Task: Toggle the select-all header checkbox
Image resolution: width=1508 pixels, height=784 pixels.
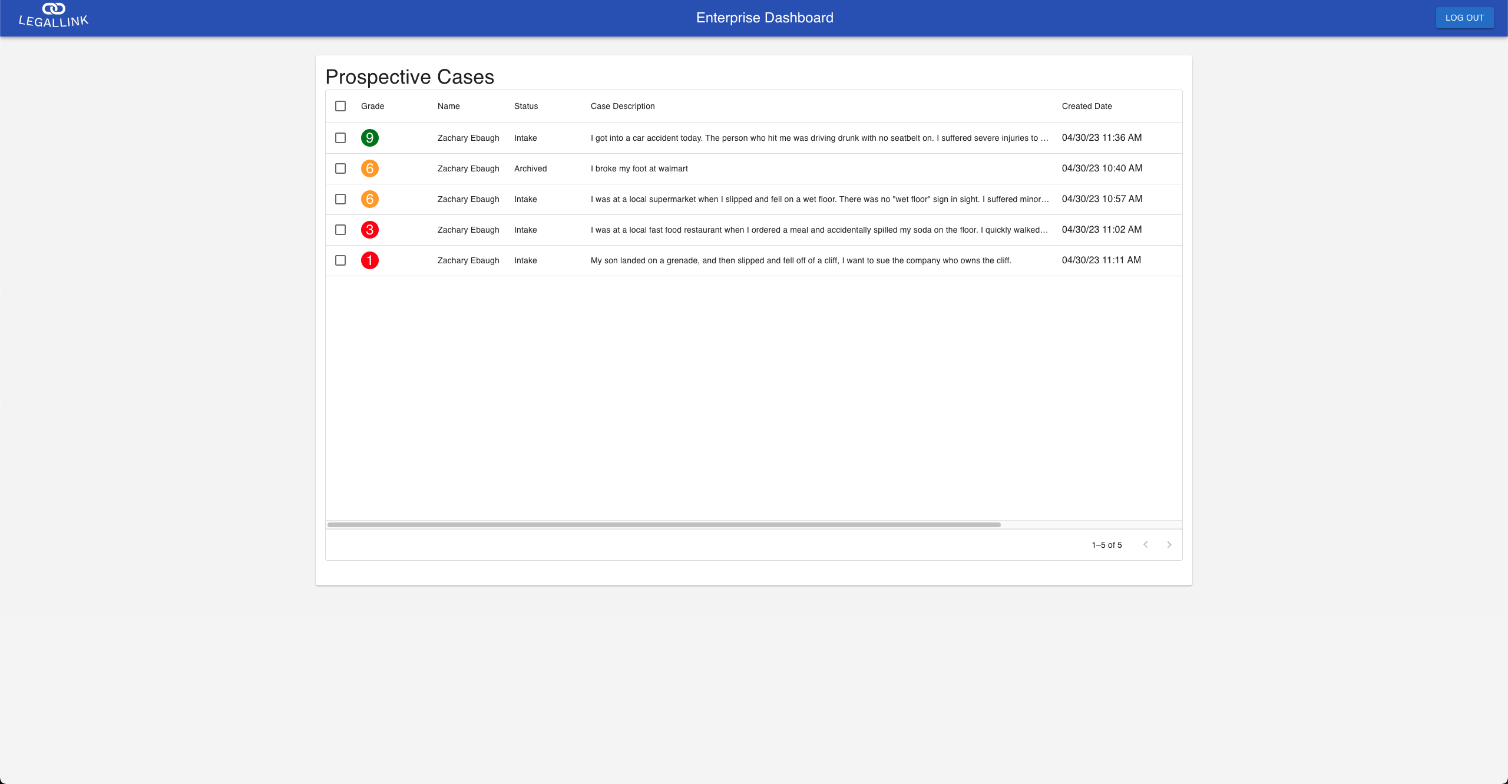Action: [x=340, y=106]
